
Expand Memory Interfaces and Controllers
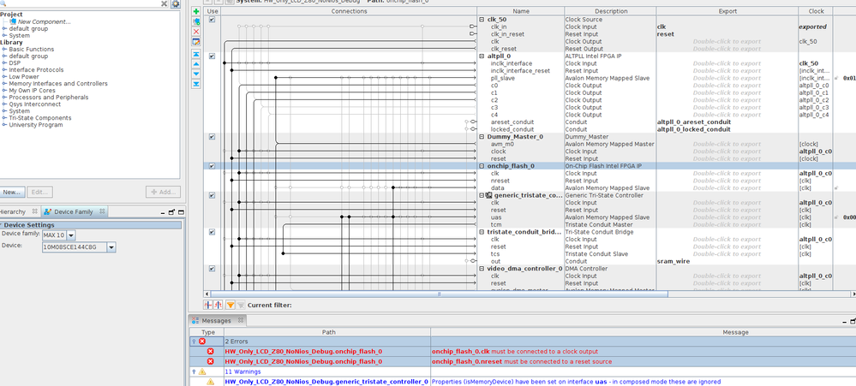coord(4,84)
